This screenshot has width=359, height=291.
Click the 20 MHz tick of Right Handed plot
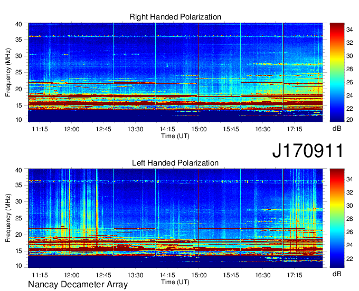click(x=19, y=89)
